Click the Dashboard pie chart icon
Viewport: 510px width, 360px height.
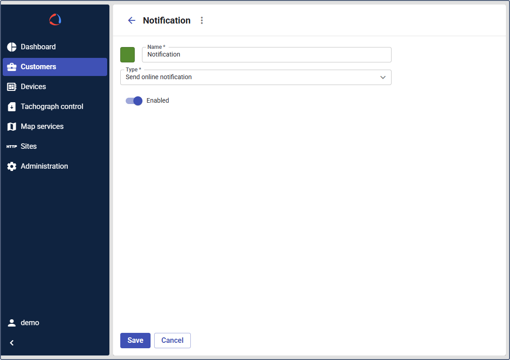click(12, 47)
